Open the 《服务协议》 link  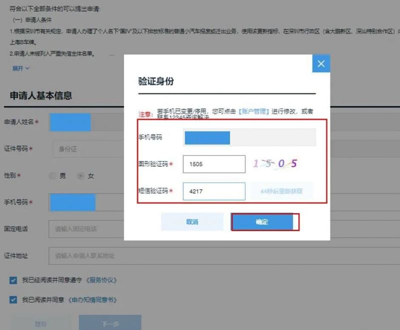point(101,280)
